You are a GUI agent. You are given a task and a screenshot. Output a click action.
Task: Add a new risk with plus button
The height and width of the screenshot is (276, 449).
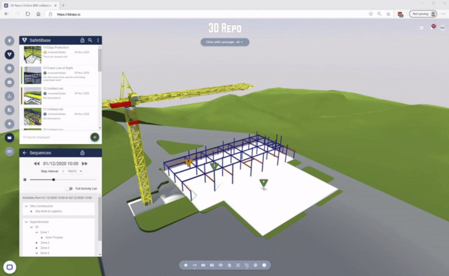coord(95,137)
